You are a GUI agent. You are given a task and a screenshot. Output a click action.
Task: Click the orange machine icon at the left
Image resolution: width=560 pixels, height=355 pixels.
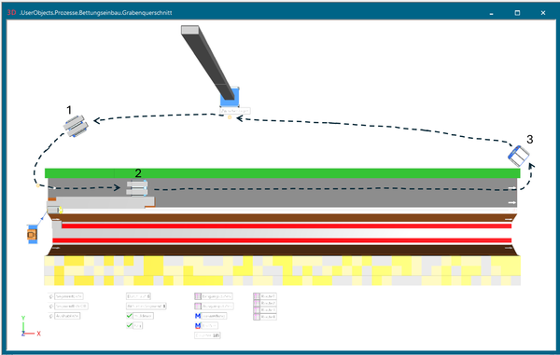pyautogui.click(x=32, y=234)
